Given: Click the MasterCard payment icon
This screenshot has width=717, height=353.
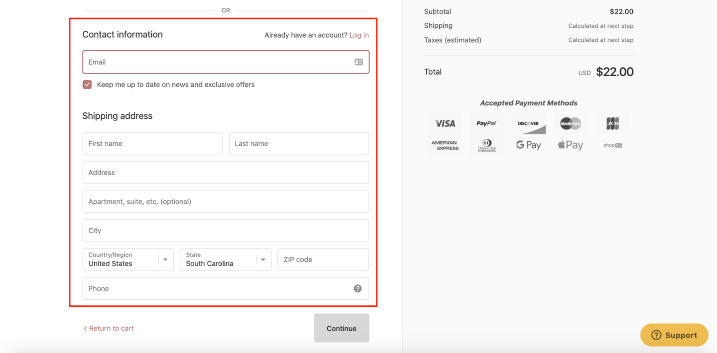Looking at the screenshot, I should [571, 123].
